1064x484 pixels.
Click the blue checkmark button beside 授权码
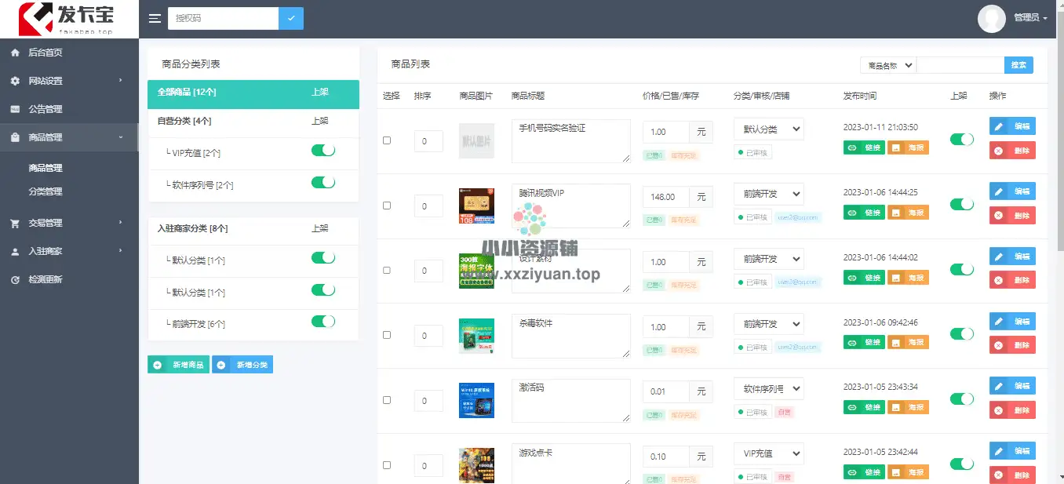click(291, 18)
